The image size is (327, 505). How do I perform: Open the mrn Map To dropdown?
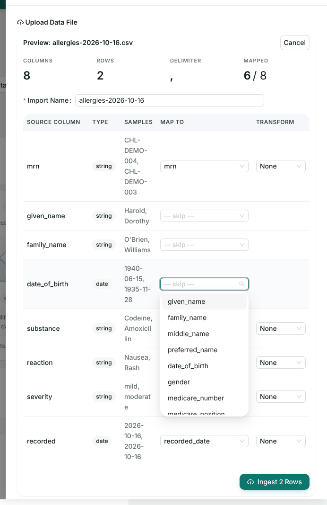coord(204,166)
